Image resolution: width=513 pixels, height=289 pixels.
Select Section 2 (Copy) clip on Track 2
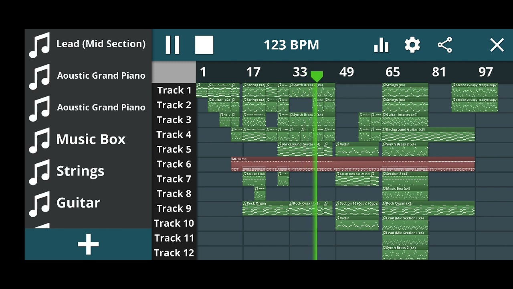coord(475,105)
